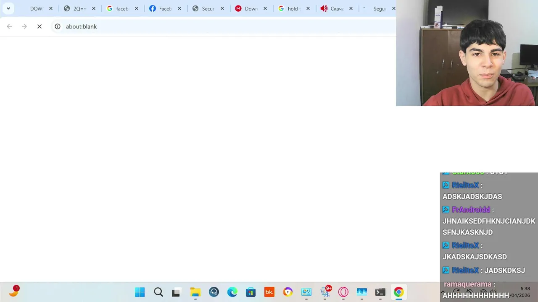538x302 pixels.
Task: Open the purple-ringed browser icon on taskbar
Action: pos(288,292)
